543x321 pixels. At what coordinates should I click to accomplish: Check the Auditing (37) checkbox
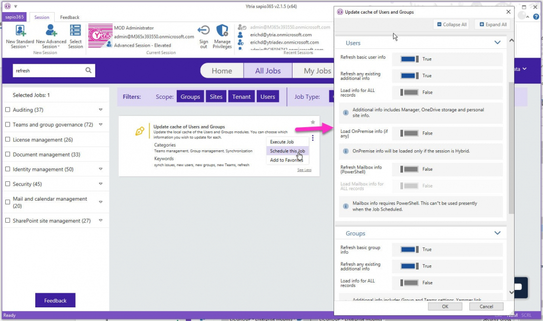tap(7, 110)
